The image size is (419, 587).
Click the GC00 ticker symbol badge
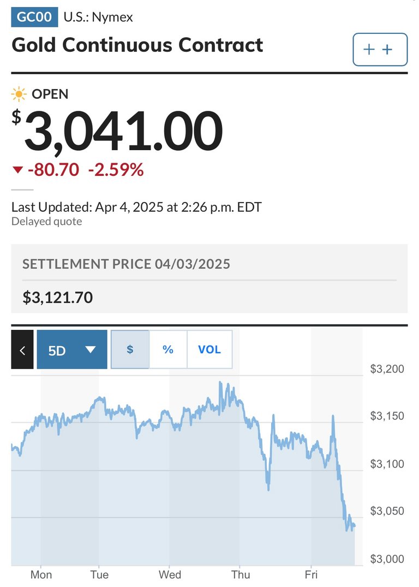34,17
